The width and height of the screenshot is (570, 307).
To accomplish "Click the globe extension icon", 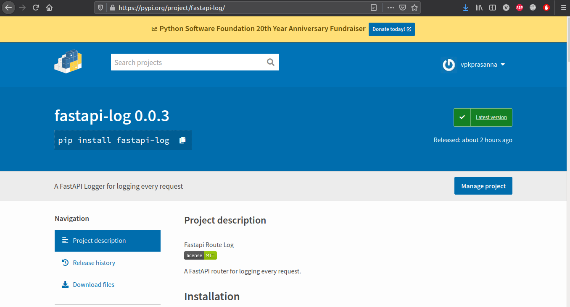I will [533, 8].
